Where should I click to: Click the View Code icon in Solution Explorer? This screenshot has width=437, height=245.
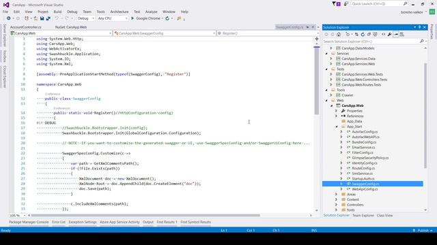click(384, 35)
